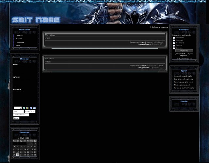
Task: Open the mini chat auto-refresh dropdown
Action: tap(18, 108)
